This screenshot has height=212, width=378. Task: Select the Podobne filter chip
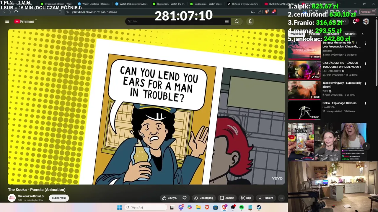[x=315, y=34]
